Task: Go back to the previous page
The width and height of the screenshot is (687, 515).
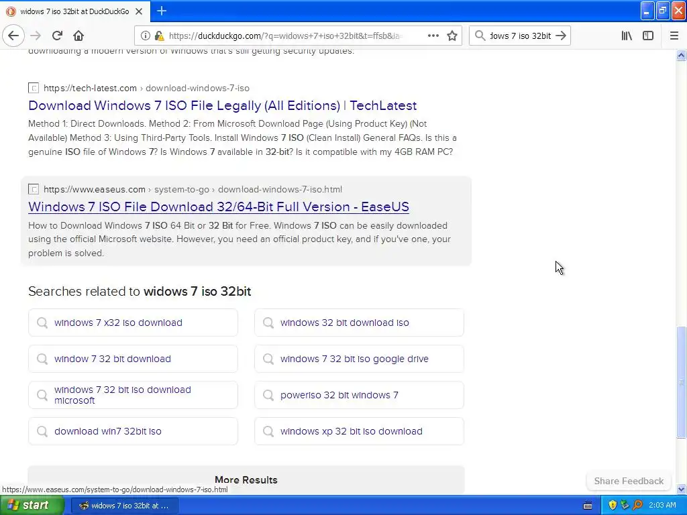Action: pyautogui.click(x=13, y=36)
